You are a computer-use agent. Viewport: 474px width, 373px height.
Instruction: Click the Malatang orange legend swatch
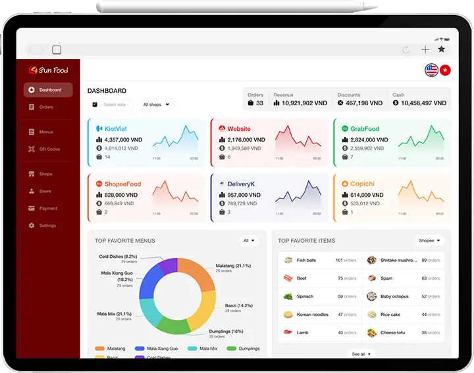click(100, 349)
